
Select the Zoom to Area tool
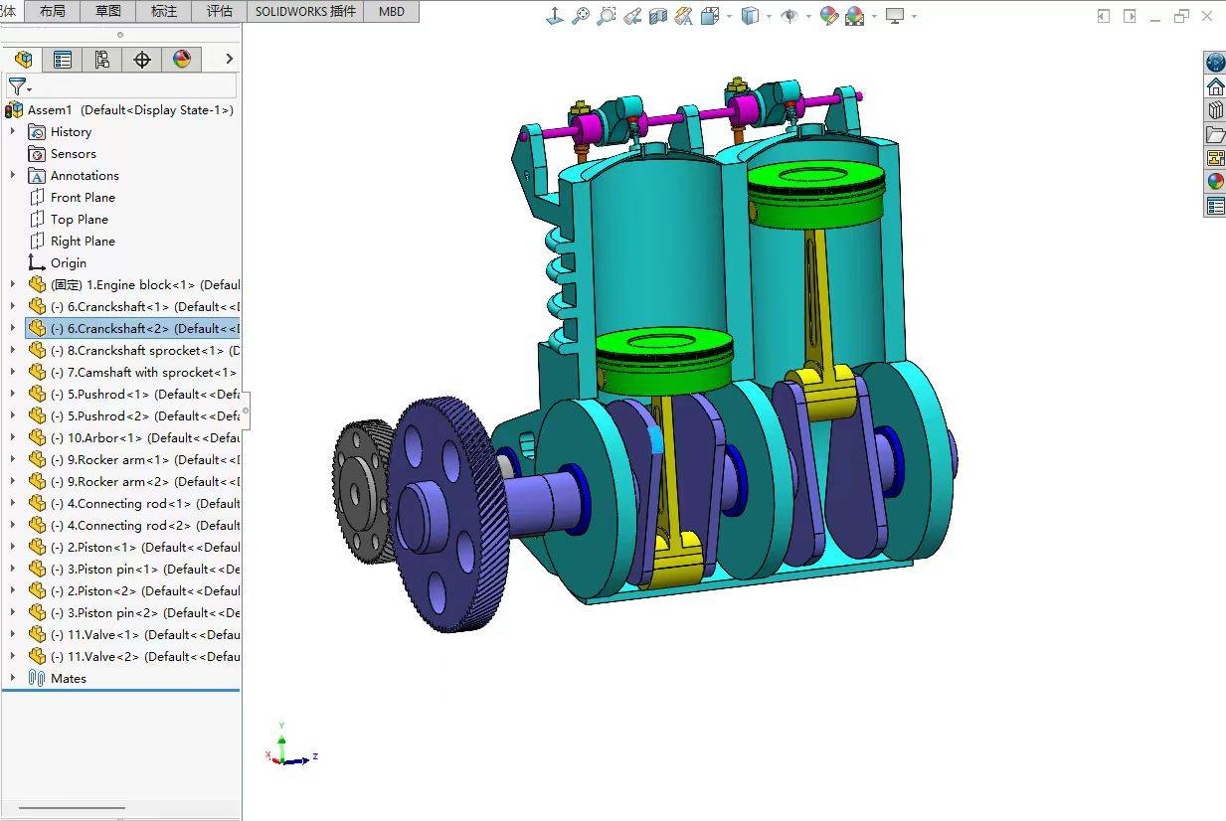[607, 16]
